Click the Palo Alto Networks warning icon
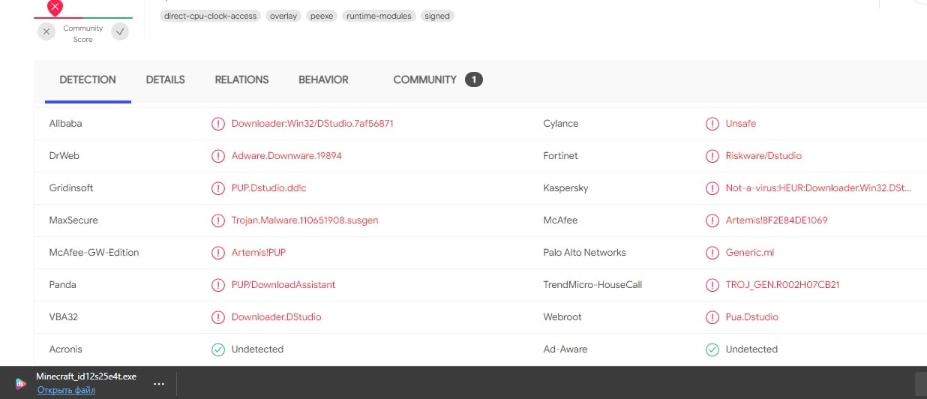 coord(712,253)
